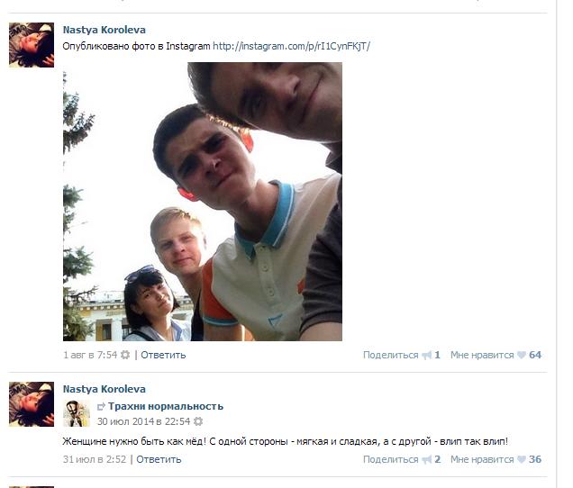Open Трахни нормальность community avatar

(77, 413)
